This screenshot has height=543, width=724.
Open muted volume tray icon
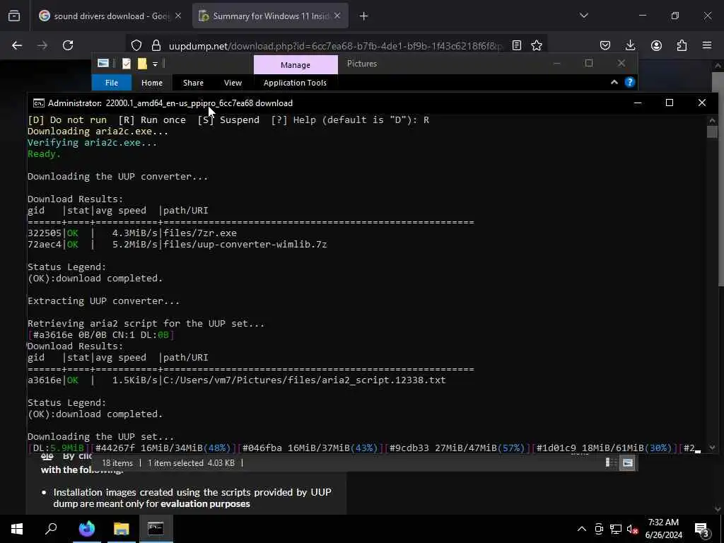click(x=633, y=529)
